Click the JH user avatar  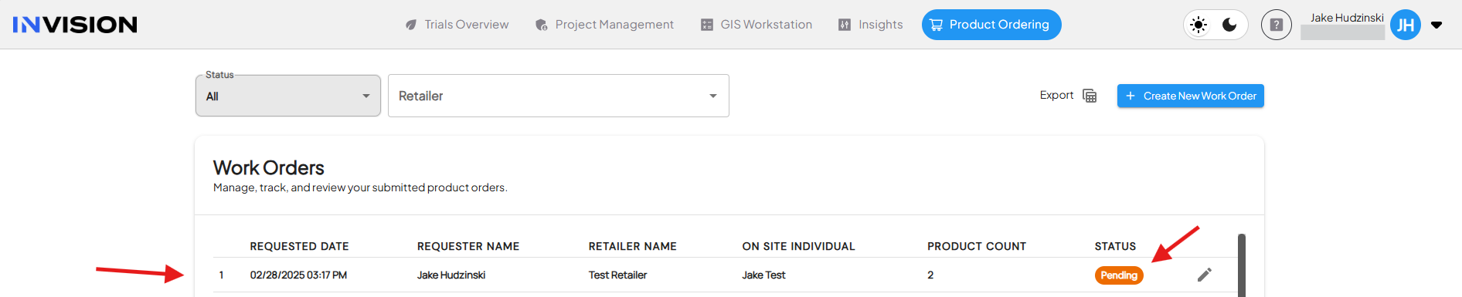[1406, 25]
